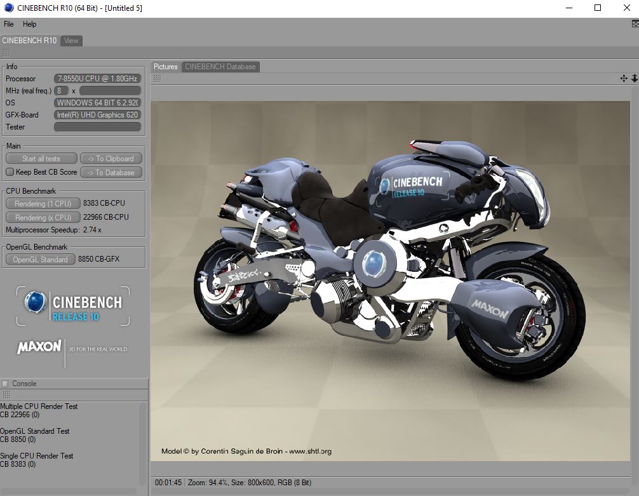Click the rendered motorcycle picture
This screenshot has width=639, height=496.
tap(390, 281)
